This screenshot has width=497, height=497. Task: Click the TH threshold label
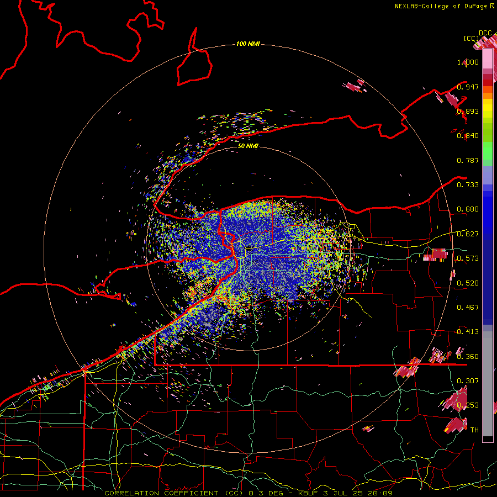coord(474,430)
